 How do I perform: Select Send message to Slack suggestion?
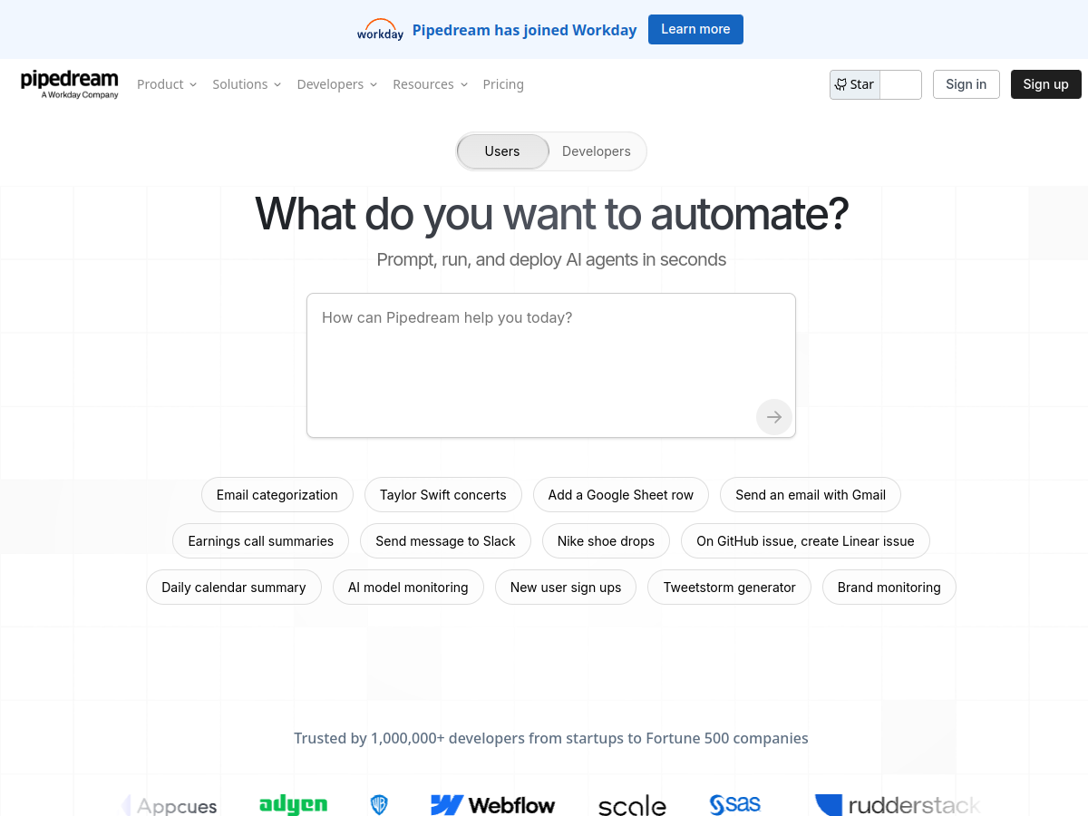[445, 541]
